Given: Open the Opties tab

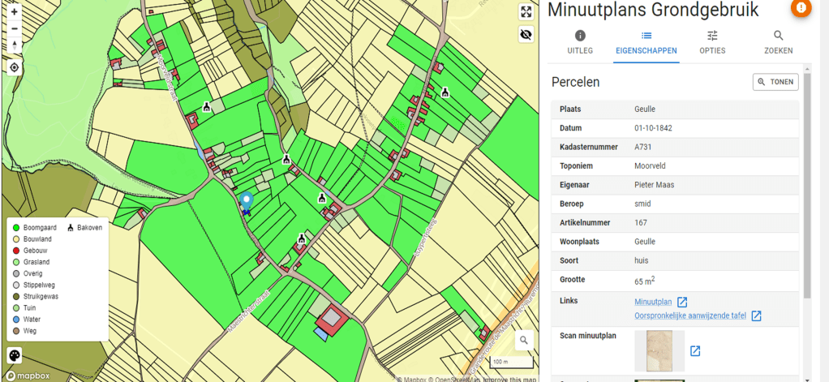Looking at the screenshot, I should tap(712, 42).
